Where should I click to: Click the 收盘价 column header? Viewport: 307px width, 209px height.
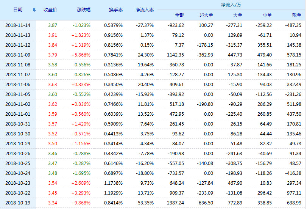(50, 10)
